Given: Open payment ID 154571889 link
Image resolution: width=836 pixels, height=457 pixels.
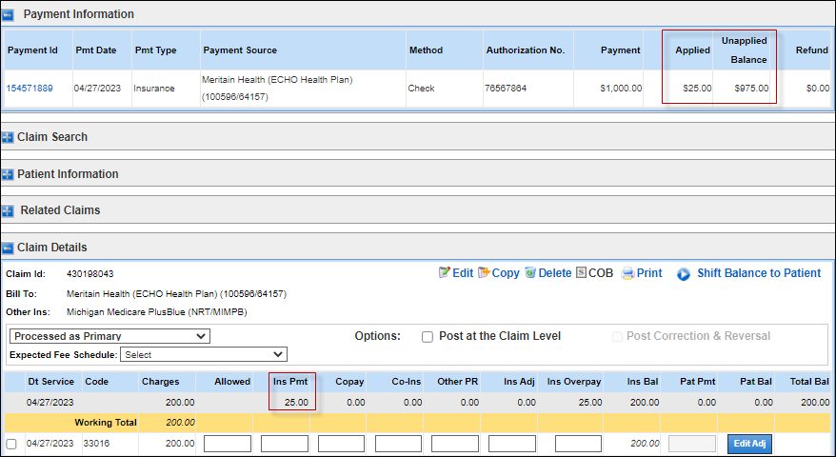Looking at the screenshot, I should tap(30, 89).
